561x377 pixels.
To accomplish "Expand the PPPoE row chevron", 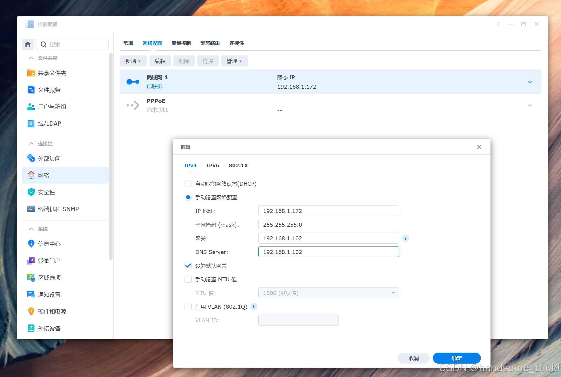I will [530, 105].
